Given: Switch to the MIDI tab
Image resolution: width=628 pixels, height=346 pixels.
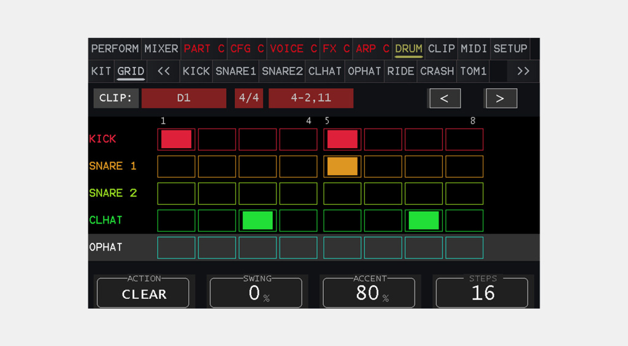Looking at the screenshot, I should click(474, 49).
